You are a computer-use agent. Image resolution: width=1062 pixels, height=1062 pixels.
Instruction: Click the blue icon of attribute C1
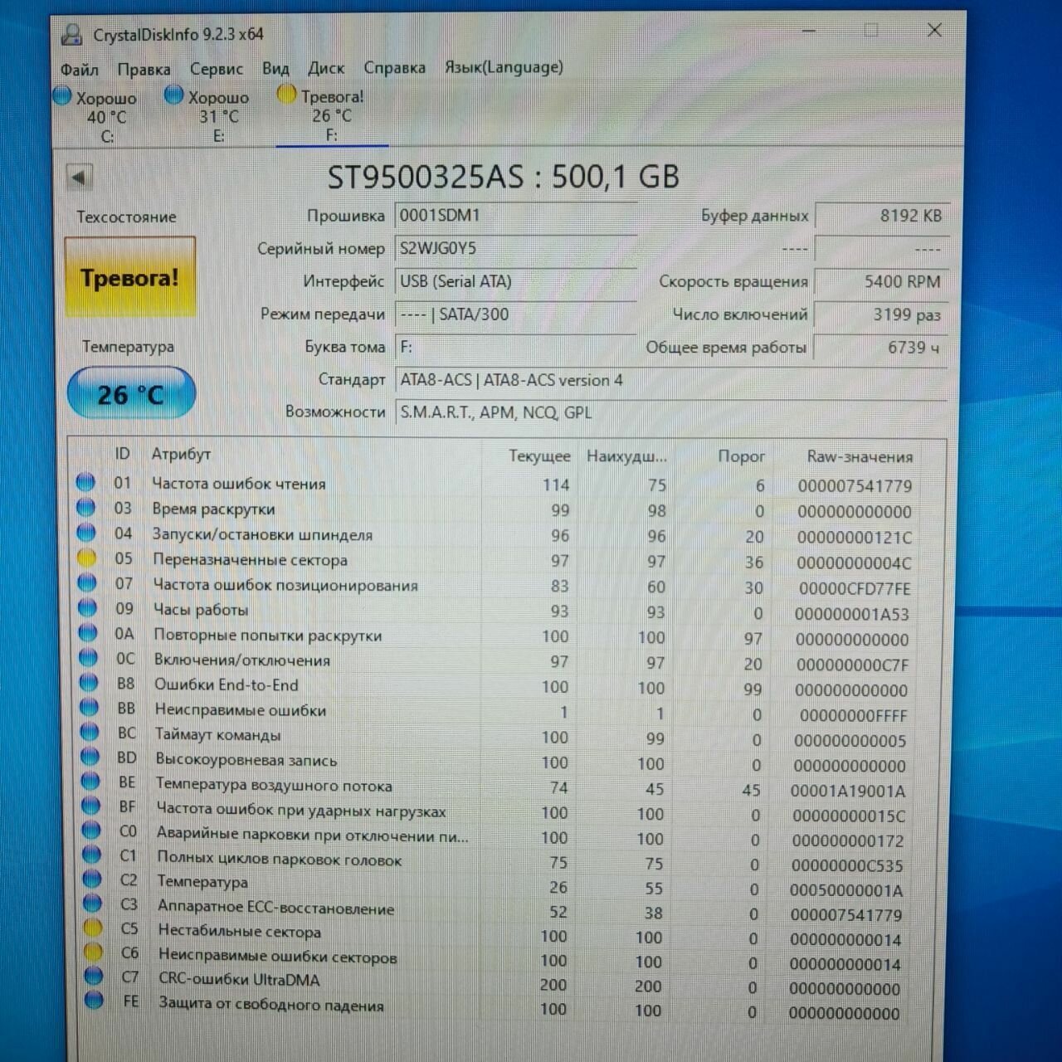click(x=91, y=855)
